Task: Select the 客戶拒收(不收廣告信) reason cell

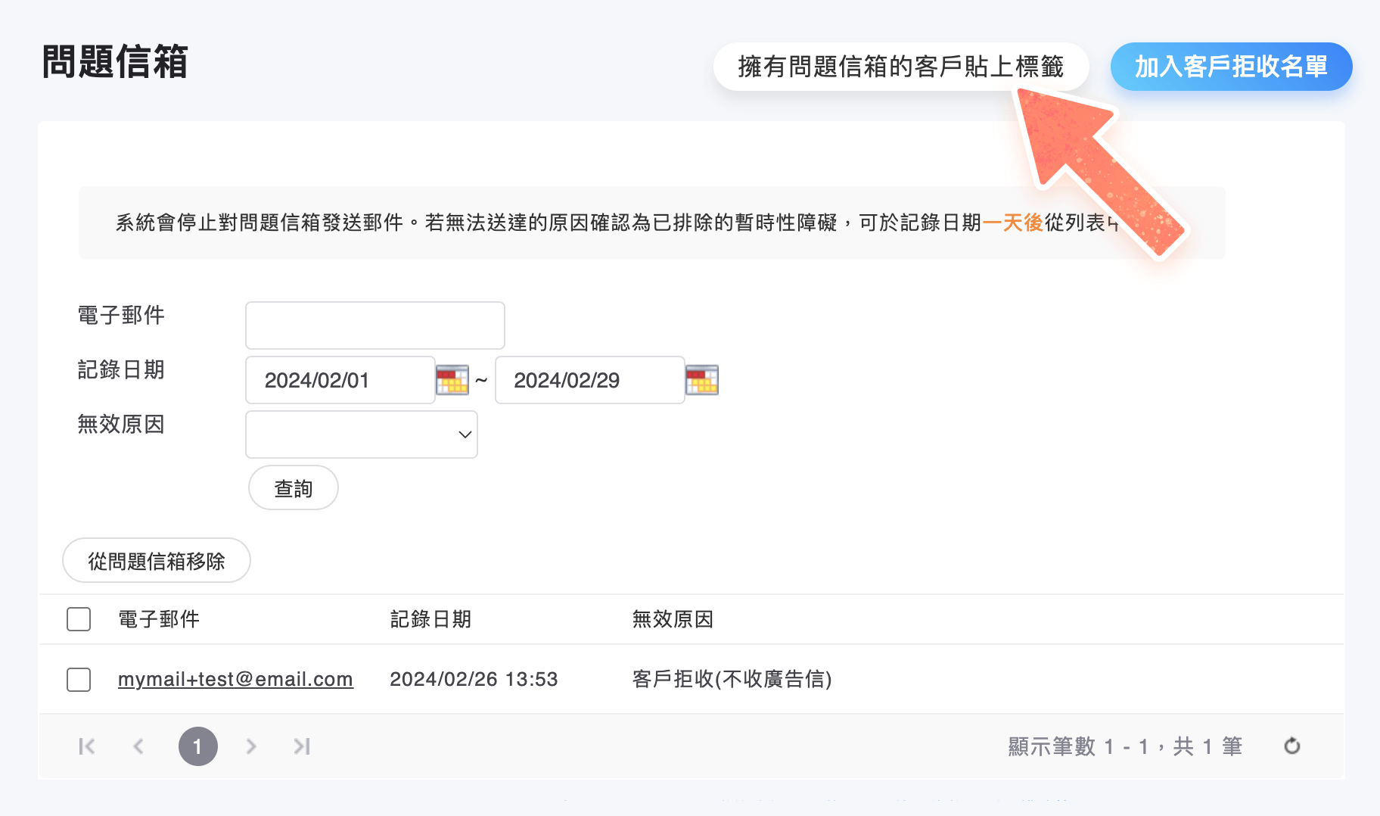Action: (x=732, y=679)
